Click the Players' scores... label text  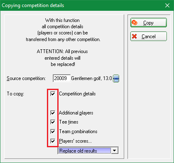(x=75, y=141)
